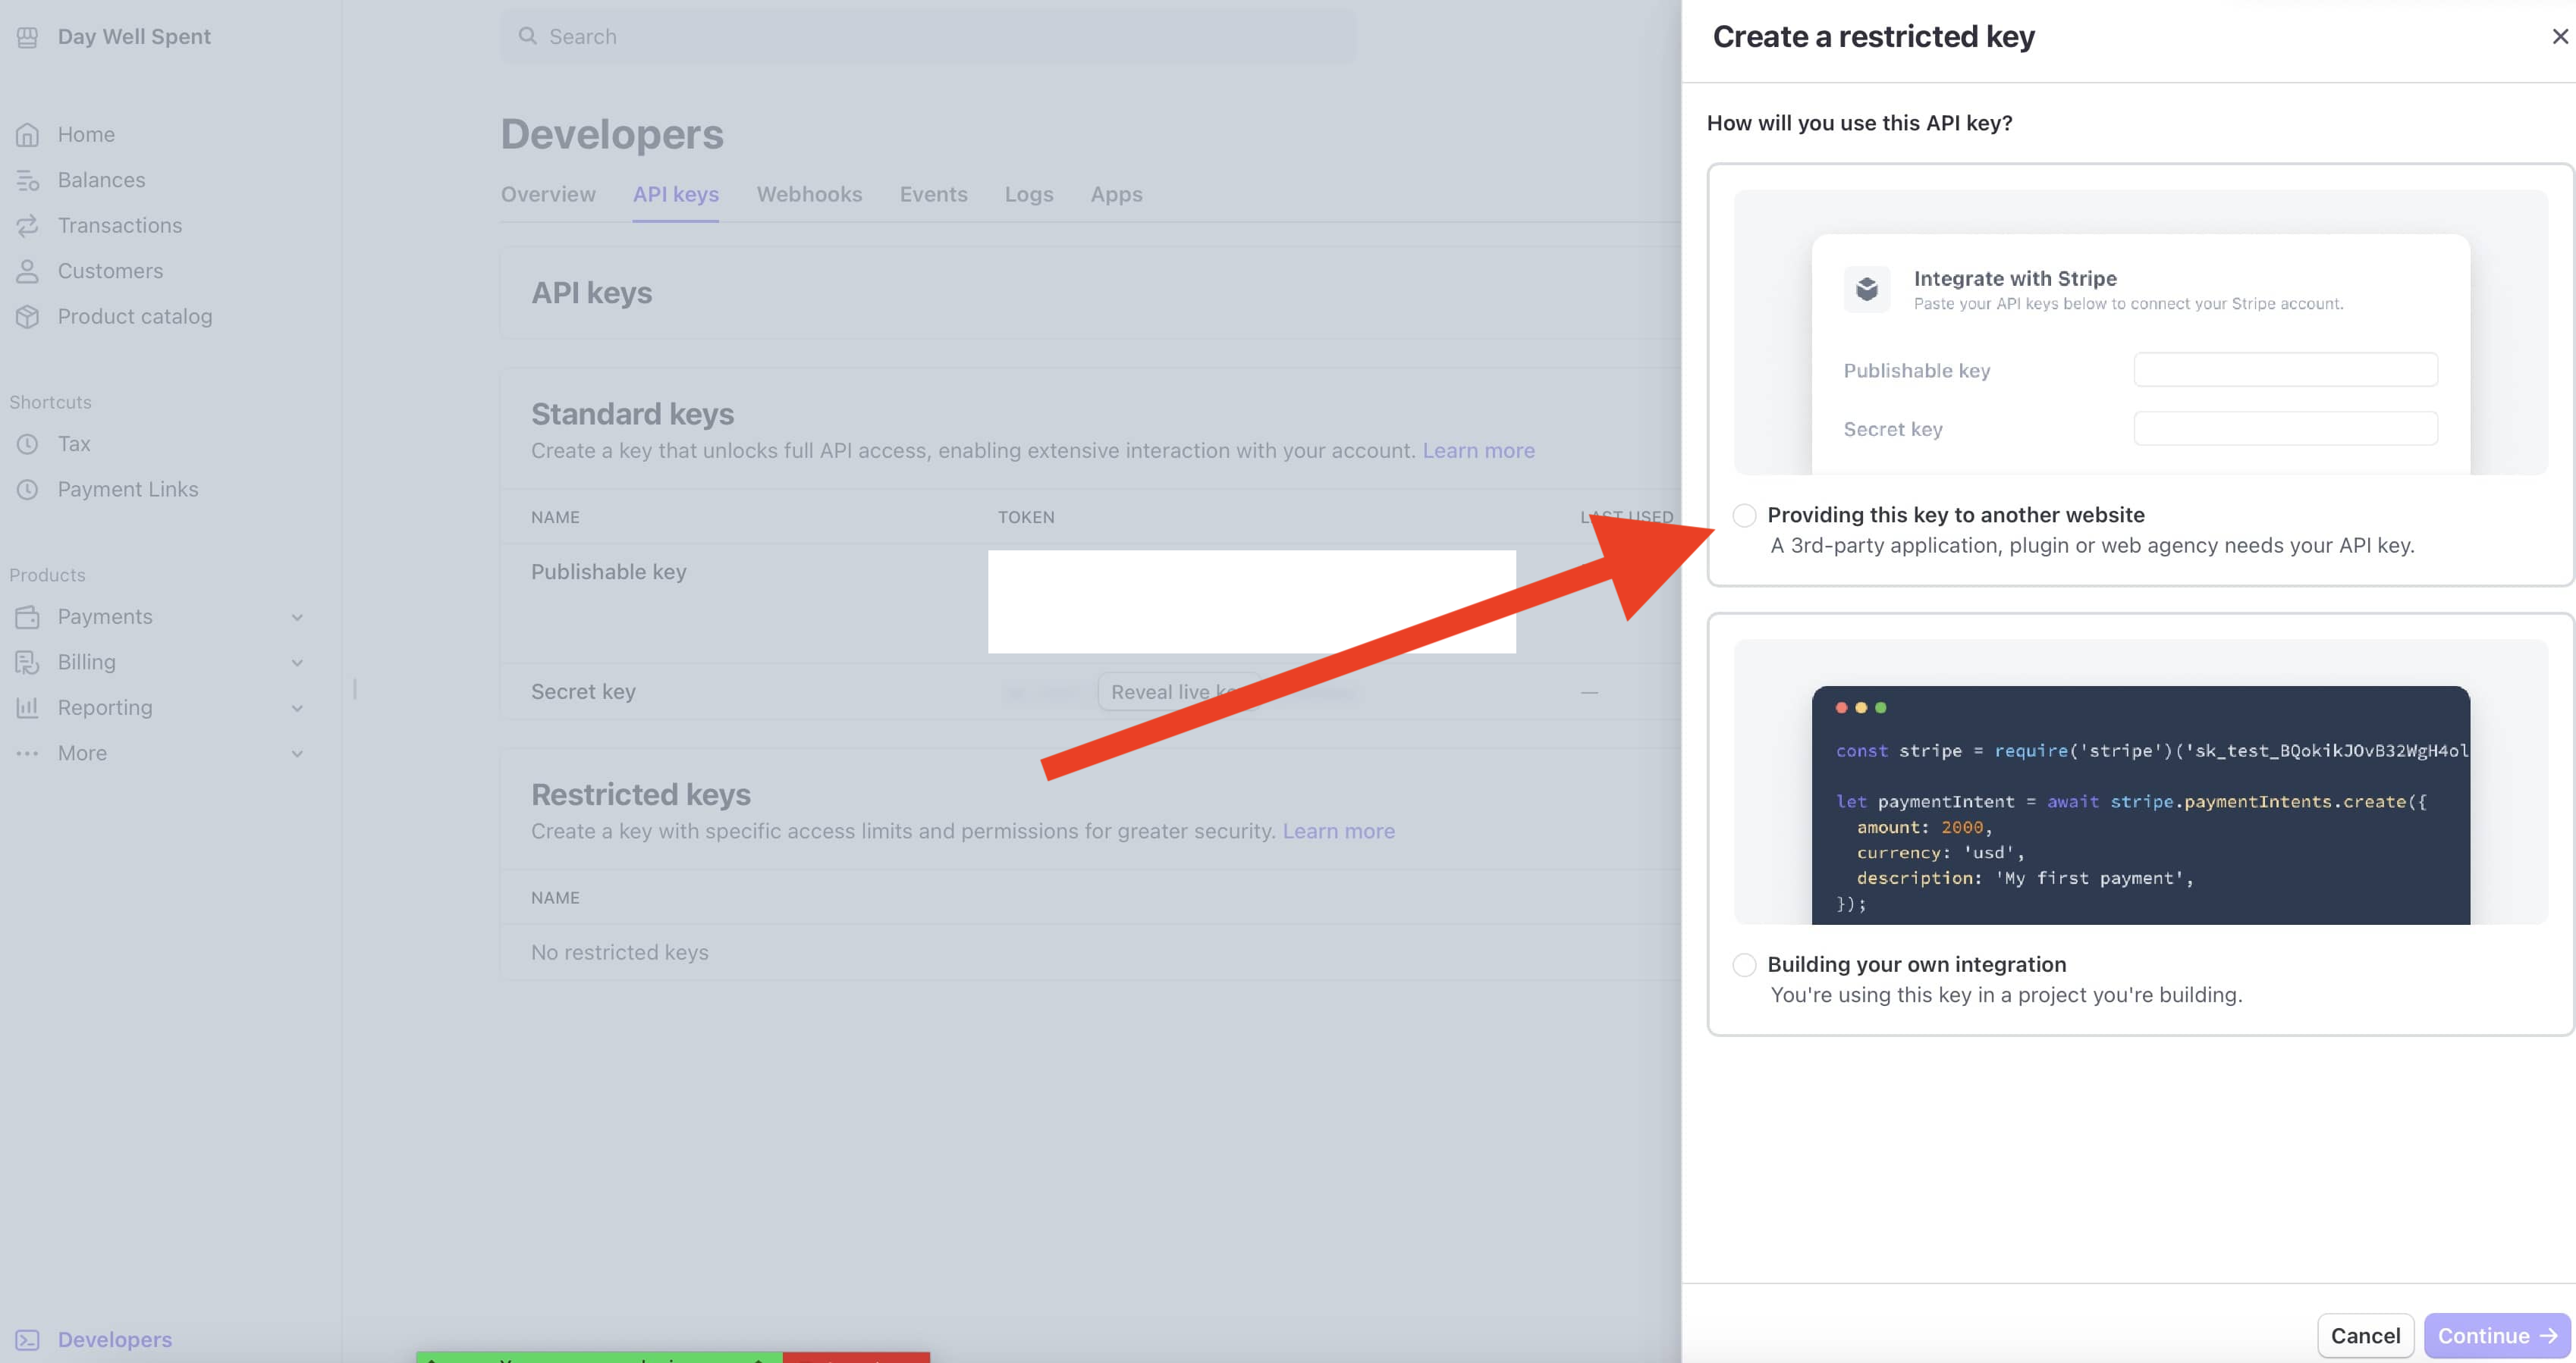Switch to the Logs tab
Image resolution: width=2576 pixels, height=1363 pixels.
(x=1028, y=194)
